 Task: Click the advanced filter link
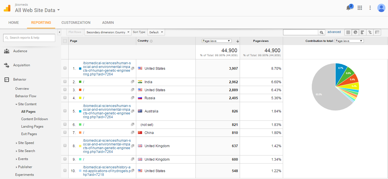[334, 32]
